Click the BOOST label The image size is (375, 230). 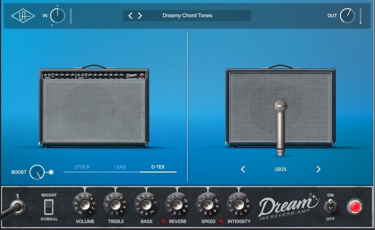coord(19,172)
